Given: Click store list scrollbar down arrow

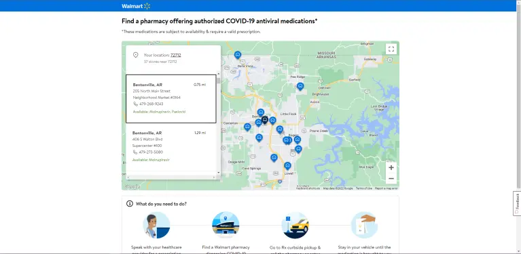Looking at the screenshot, I should [x=218, y=173].
